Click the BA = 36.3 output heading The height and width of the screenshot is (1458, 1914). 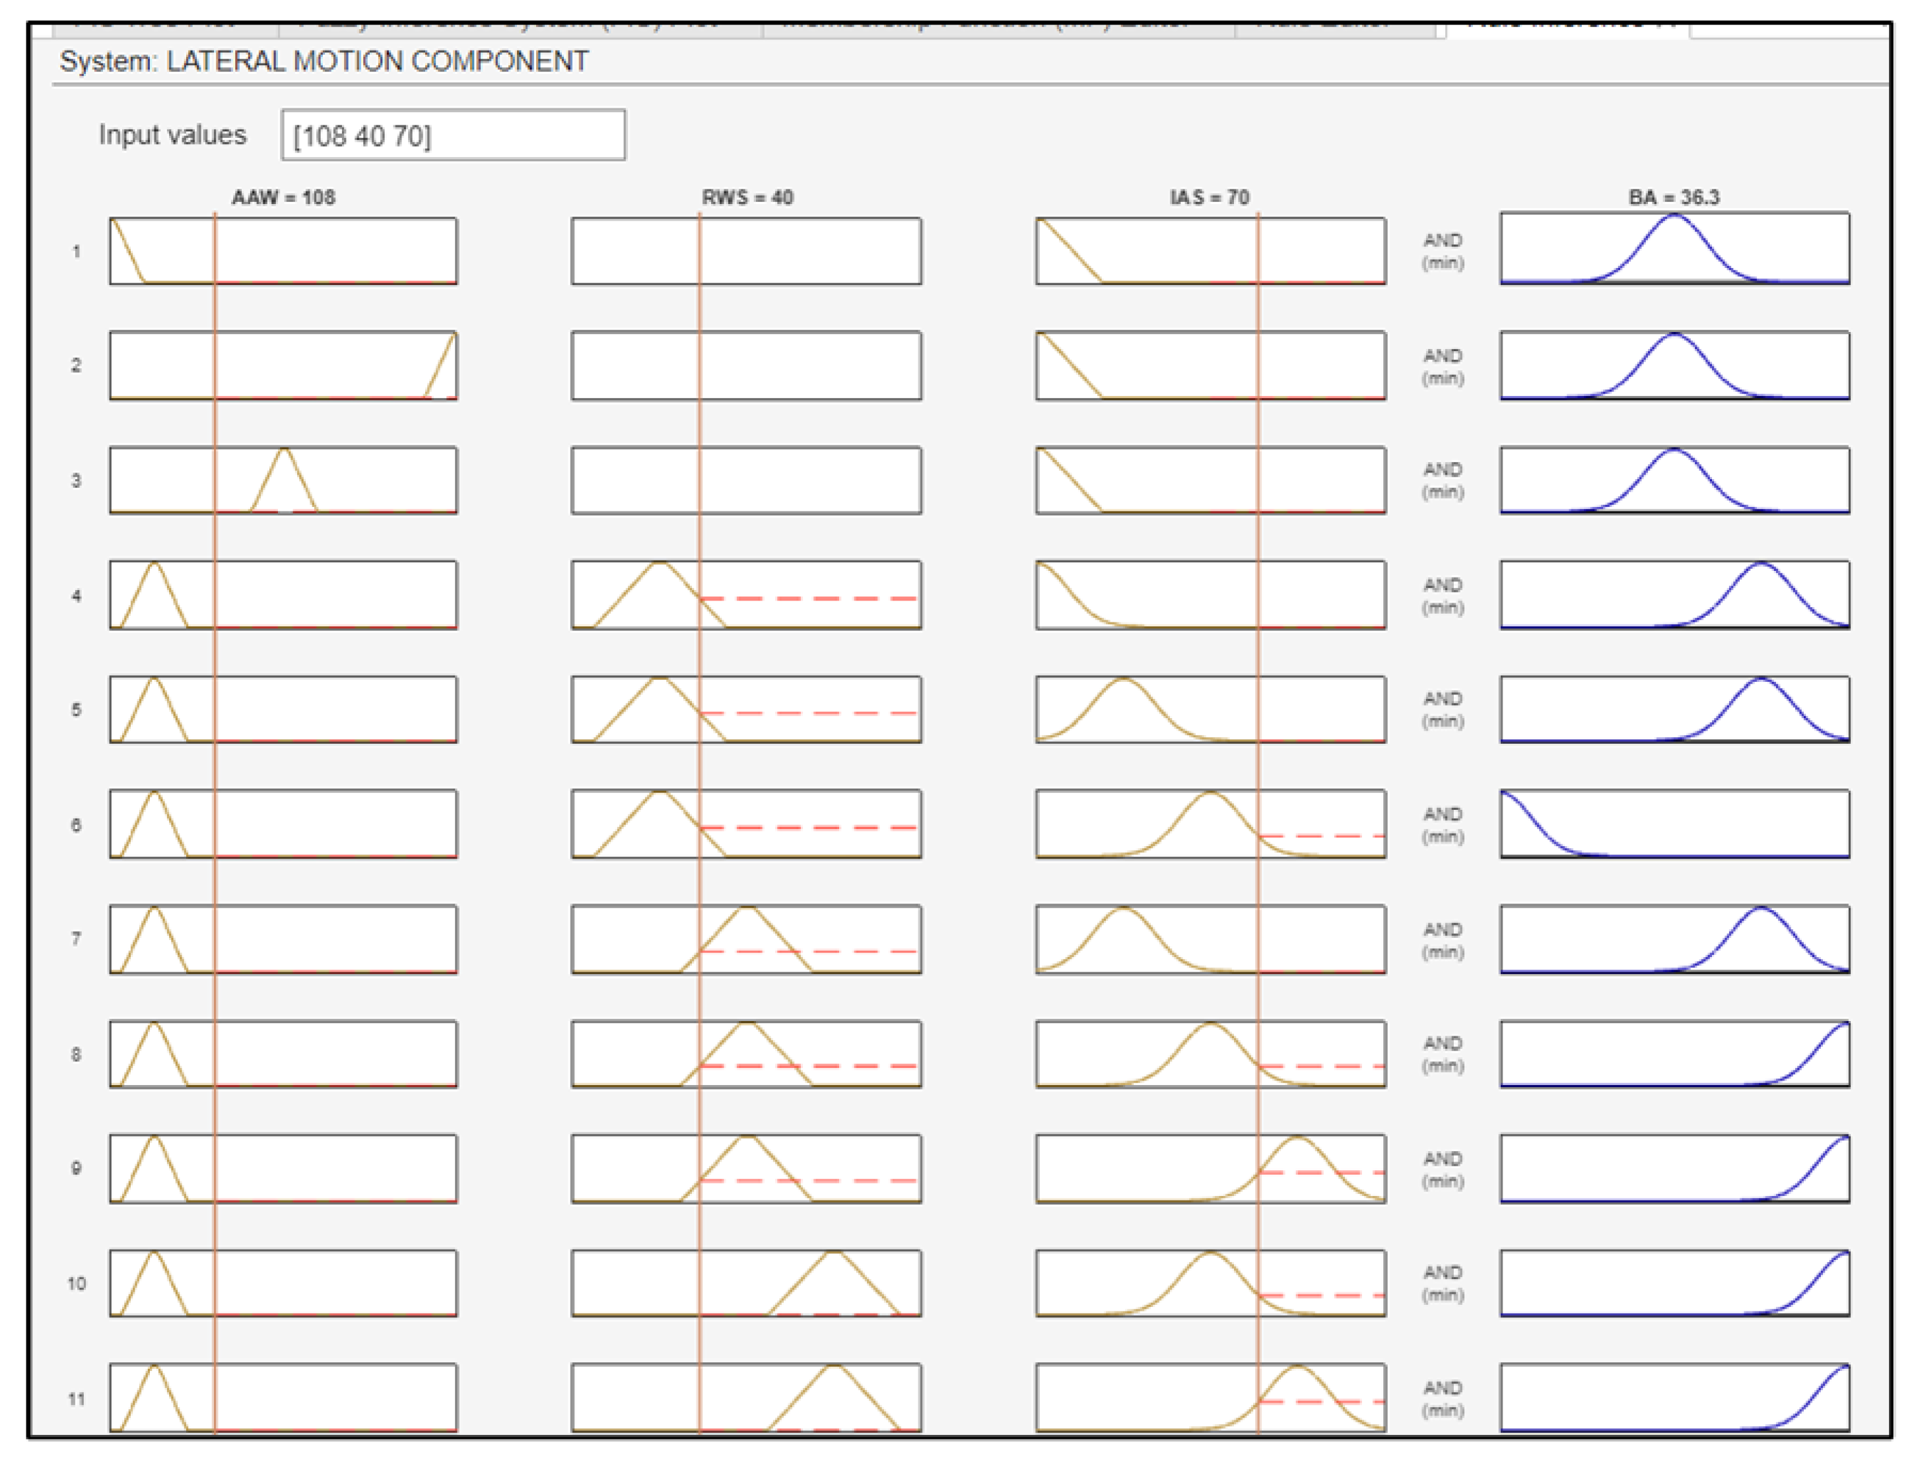[x=1674, y=197]
